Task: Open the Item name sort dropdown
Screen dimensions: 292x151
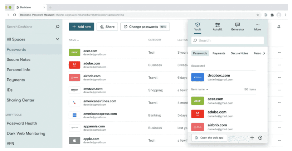Action: tap(199, 89)
